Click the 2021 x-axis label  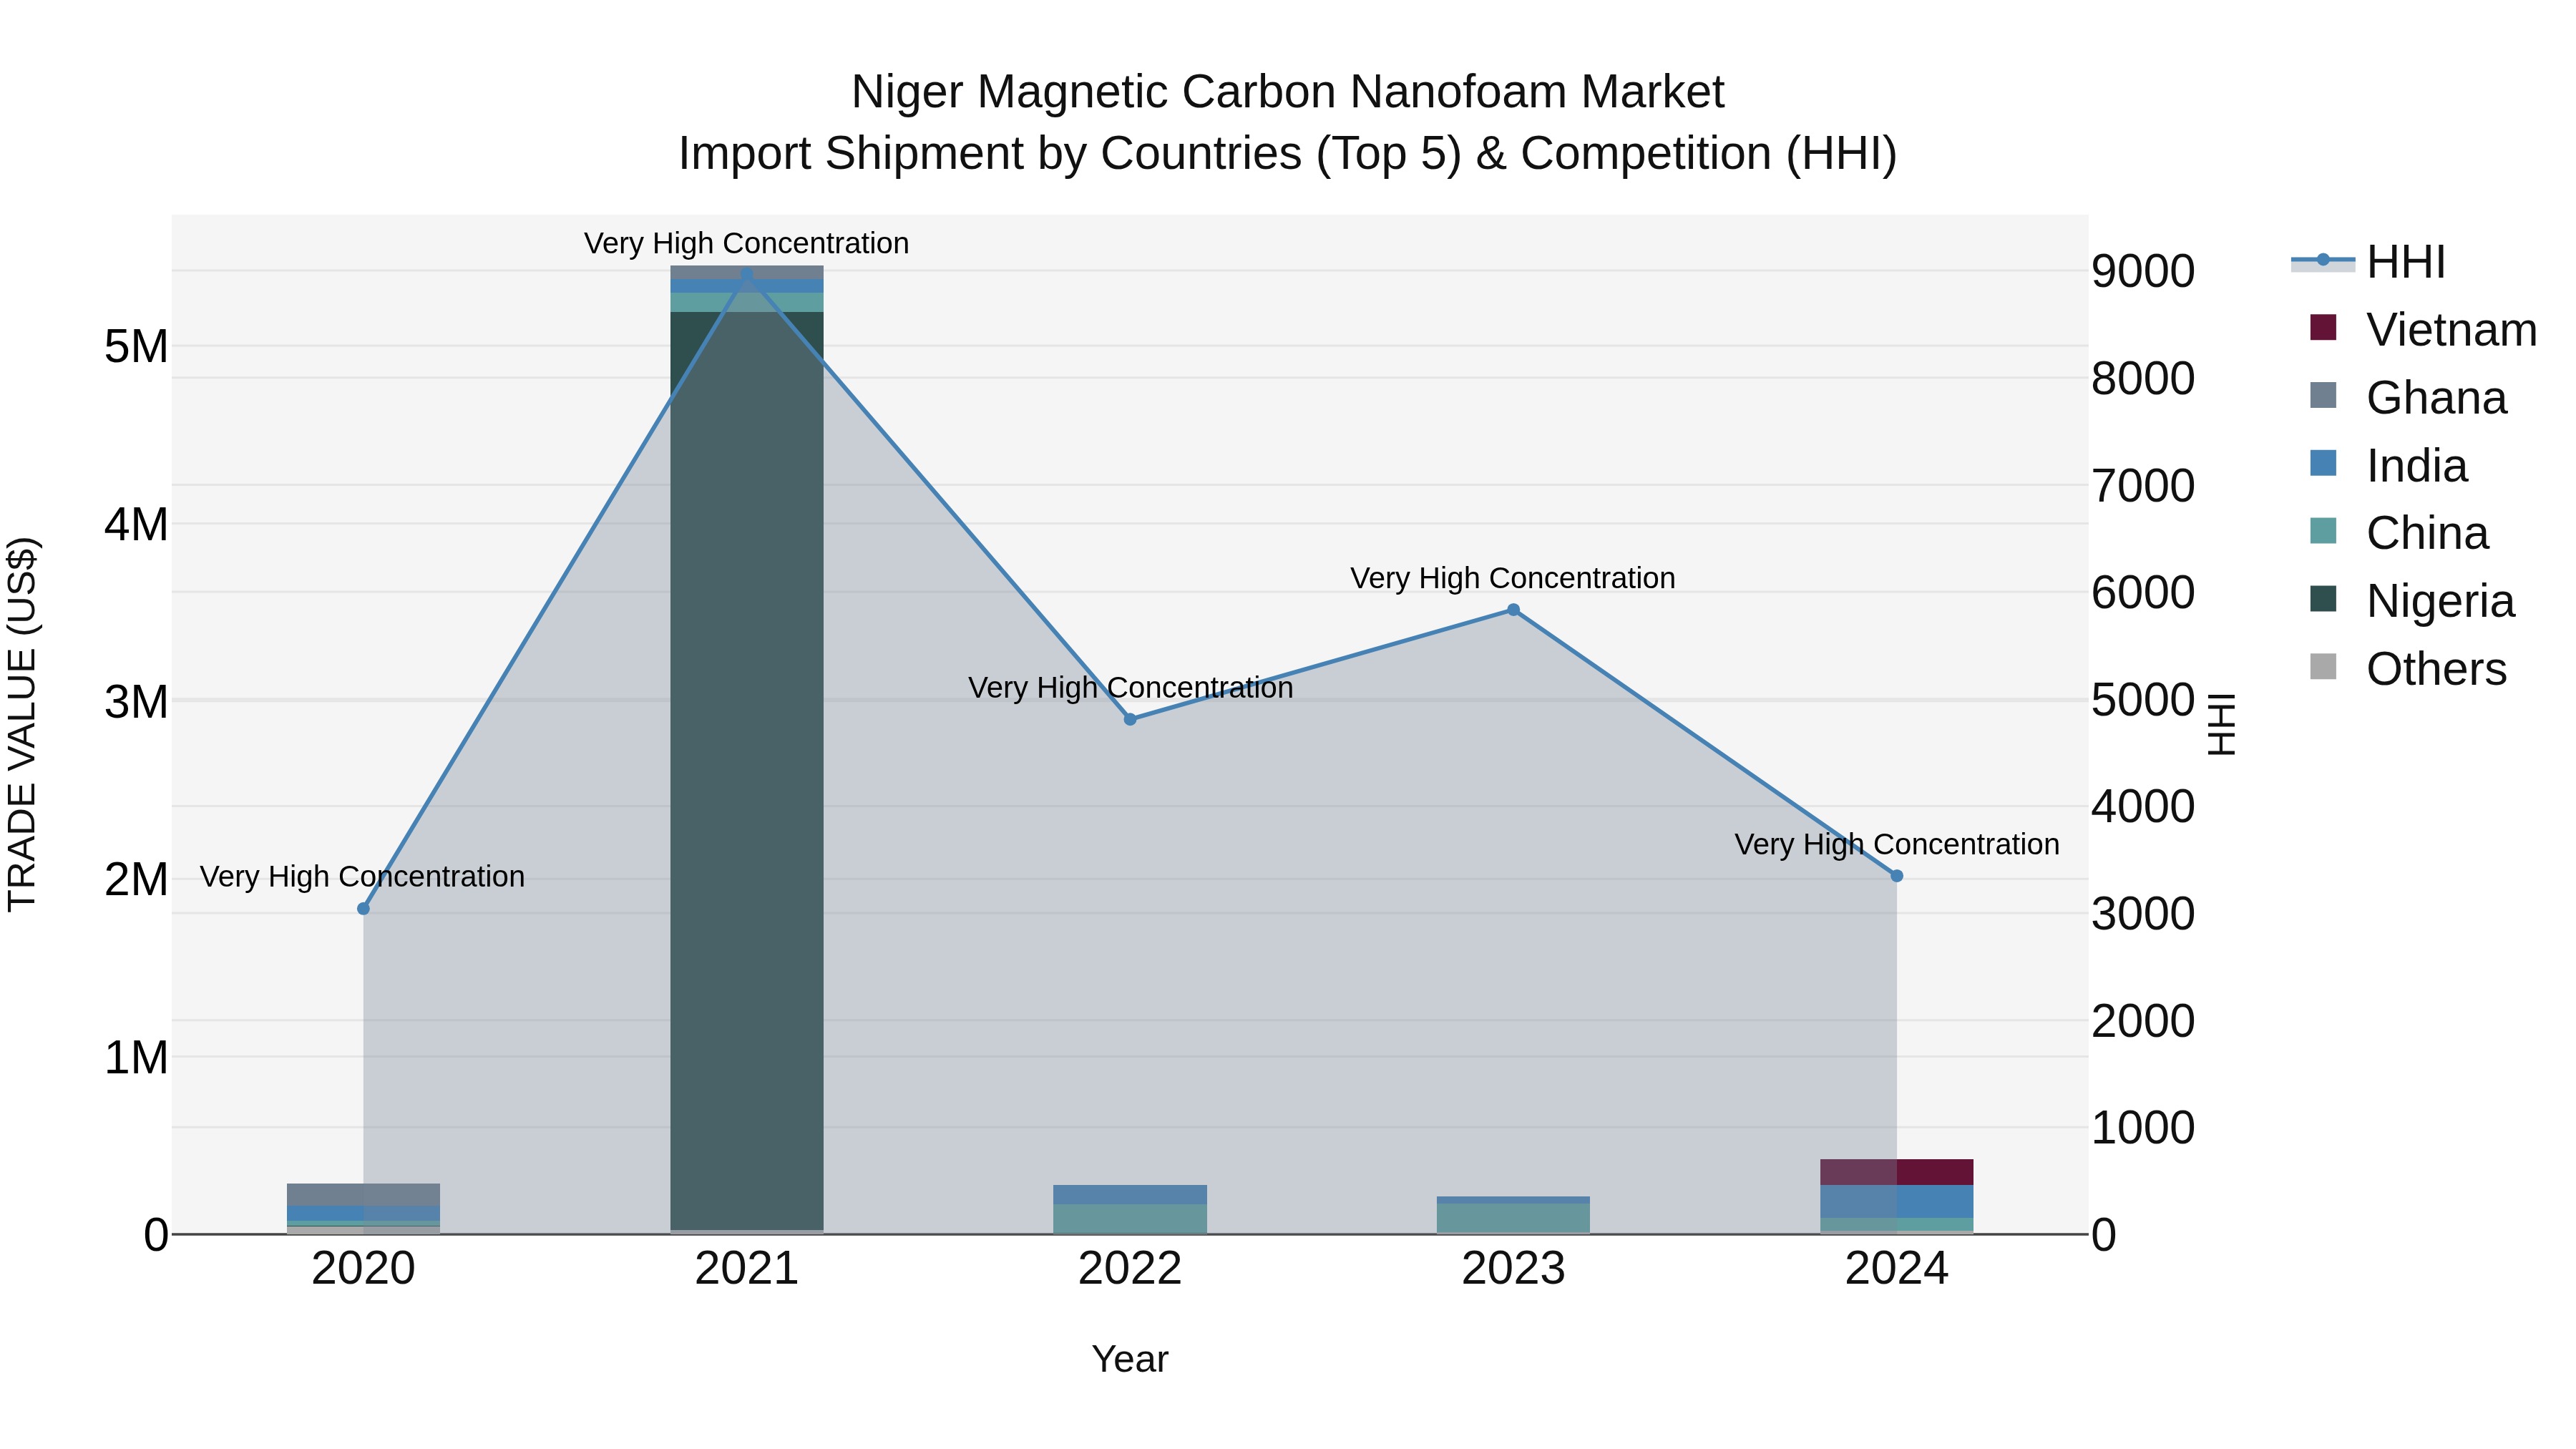[747, 1269]
